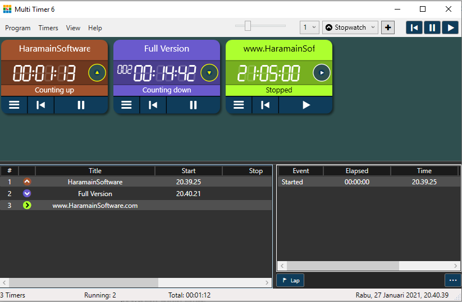The height and width of the screenshot is (302, 462).
Task: Adjust the zoom slider in the toolbar
Action: click(x=248, y=26)
